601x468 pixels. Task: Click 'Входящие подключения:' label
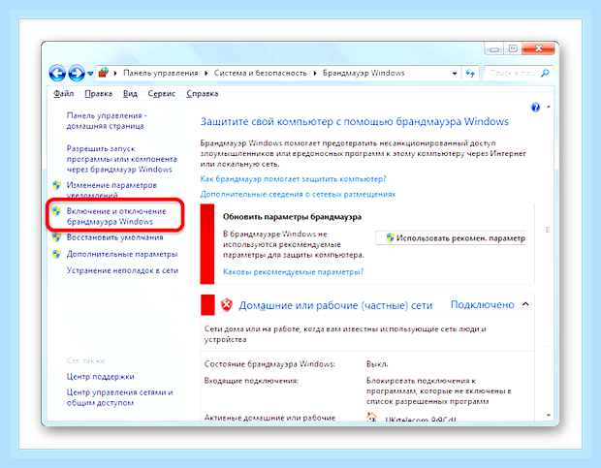tap(251, 381)
